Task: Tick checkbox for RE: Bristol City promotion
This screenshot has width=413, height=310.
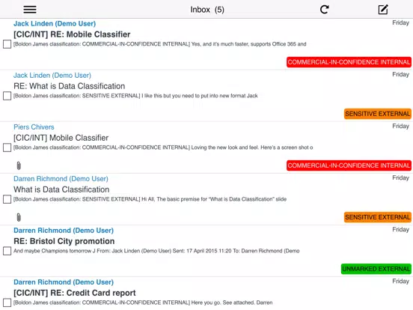Action: pyautogui.click(x=7, y=251)
